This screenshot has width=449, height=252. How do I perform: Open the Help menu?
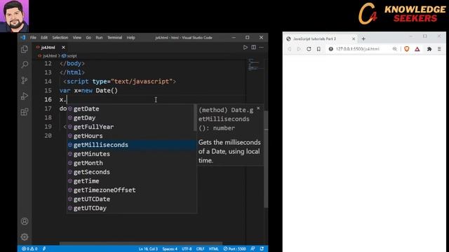pyautogui.click(x=131, y=37)
